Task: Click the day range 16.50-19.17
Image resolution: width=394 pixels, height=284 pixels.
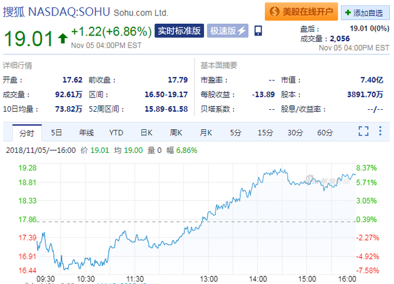Action: tap(166, 94)
